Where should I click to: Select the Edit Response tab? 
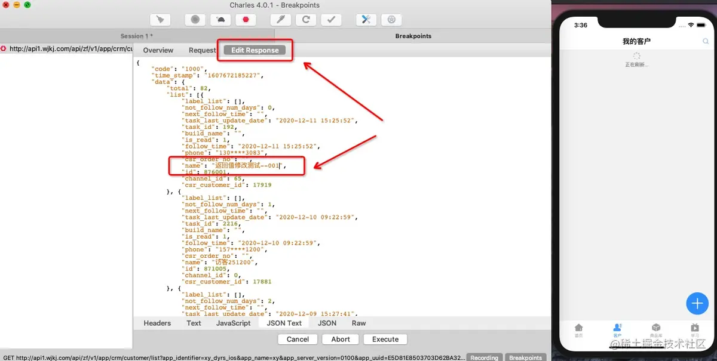tap(255, 50)
